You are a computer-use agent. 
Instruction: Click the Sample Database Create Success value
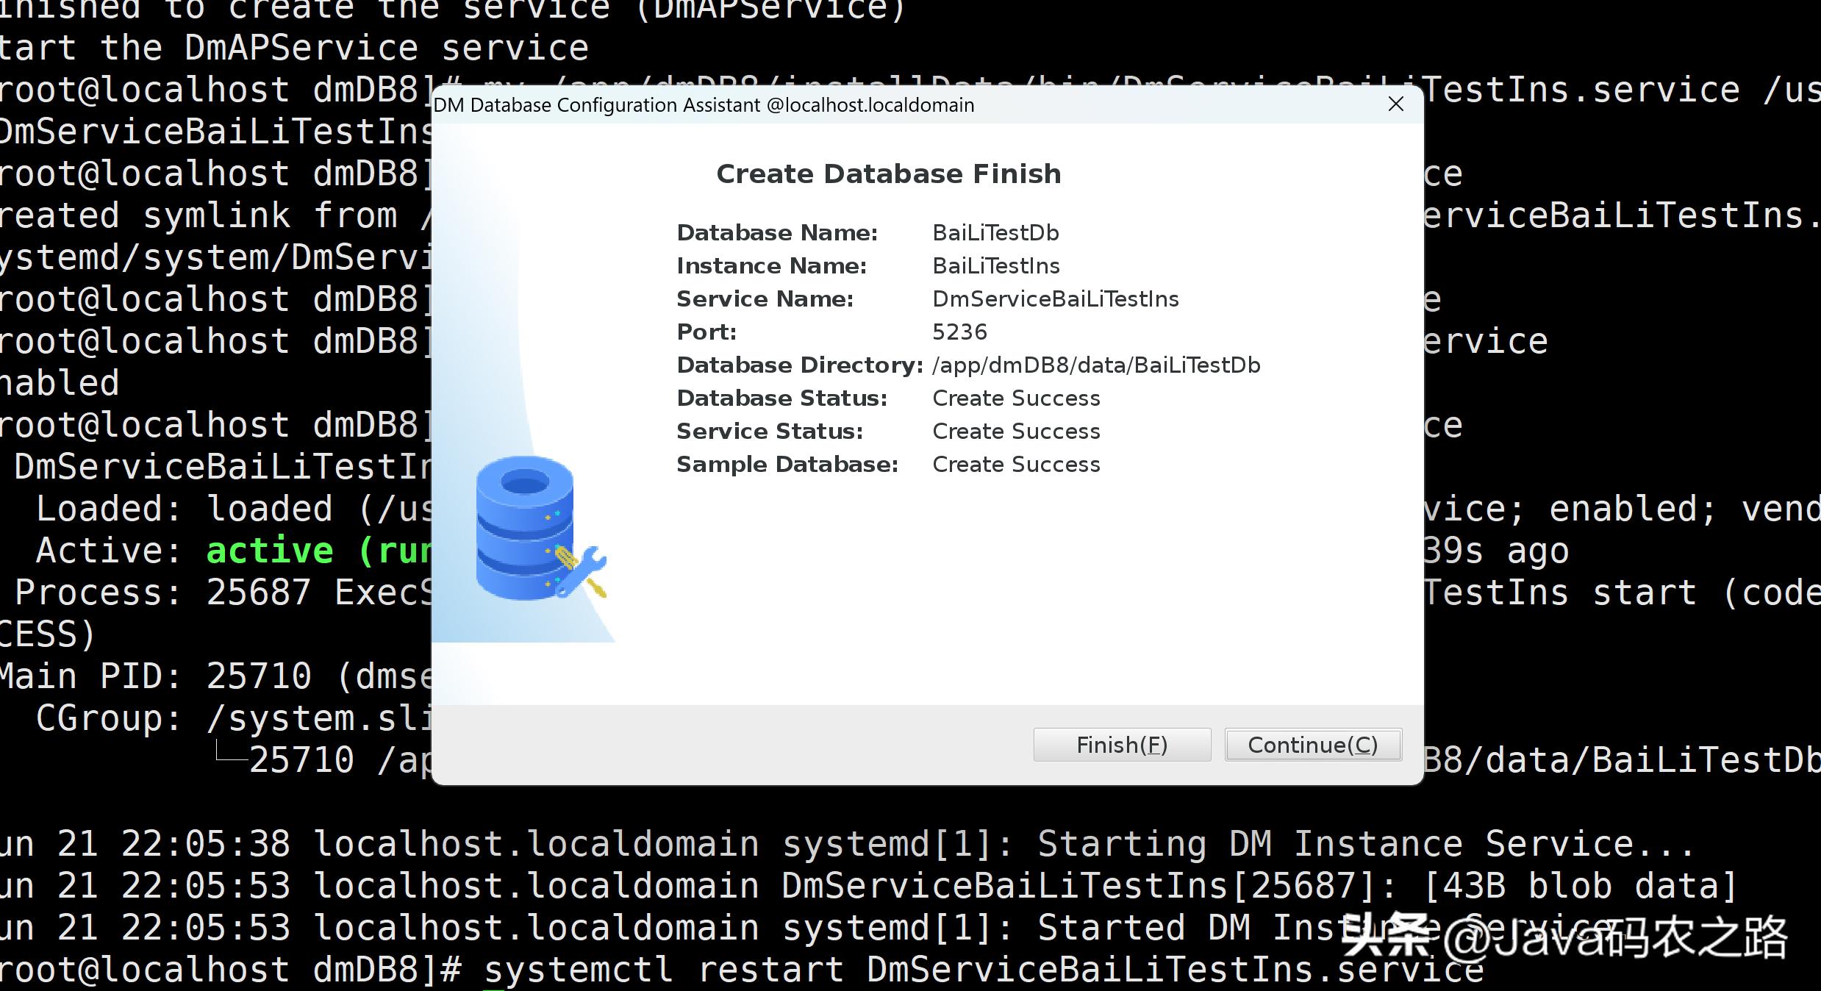pyautogui.click(x=1016, y=465)
